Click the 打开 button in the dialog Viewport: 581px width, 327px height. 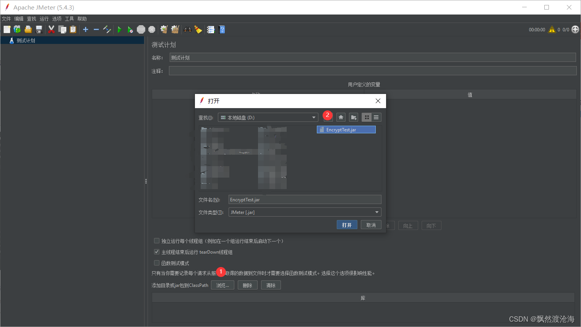point(347,225)
